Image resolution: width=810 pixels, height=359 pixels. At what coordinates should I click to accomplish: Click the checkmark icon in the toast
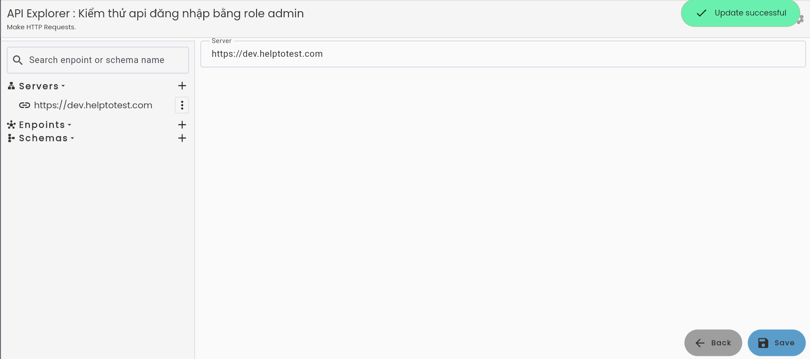click(701, 13)
